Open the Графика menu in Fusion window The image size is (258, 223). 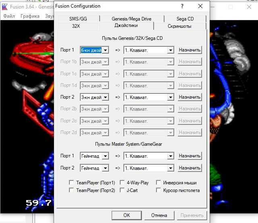[x=30, y=16]
